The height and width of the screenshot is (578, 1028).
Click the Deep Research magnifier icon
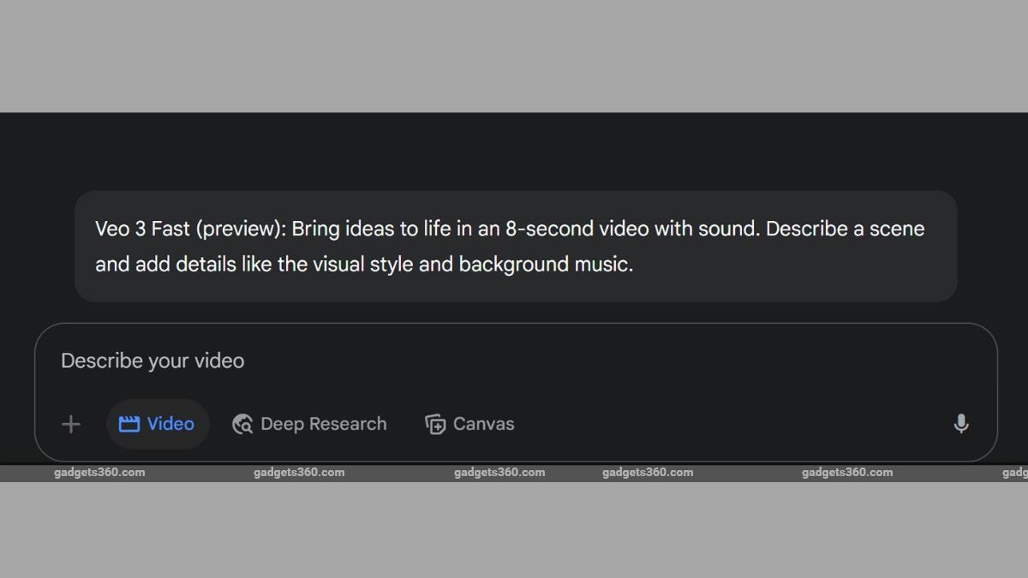242,424
